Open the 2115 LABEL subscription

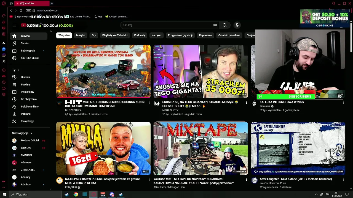click(x=29, y=170)
